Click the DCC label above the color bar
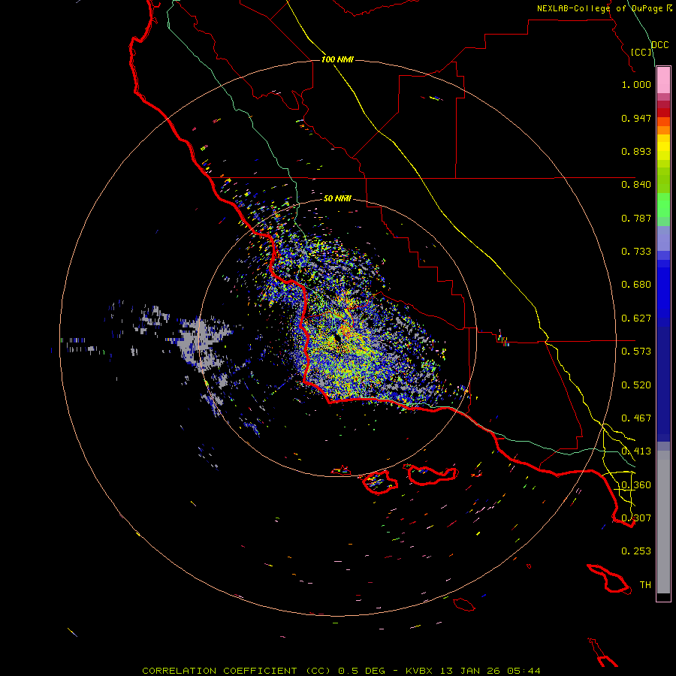Viewport: 676px width, 676px height. tap(660, 45)
